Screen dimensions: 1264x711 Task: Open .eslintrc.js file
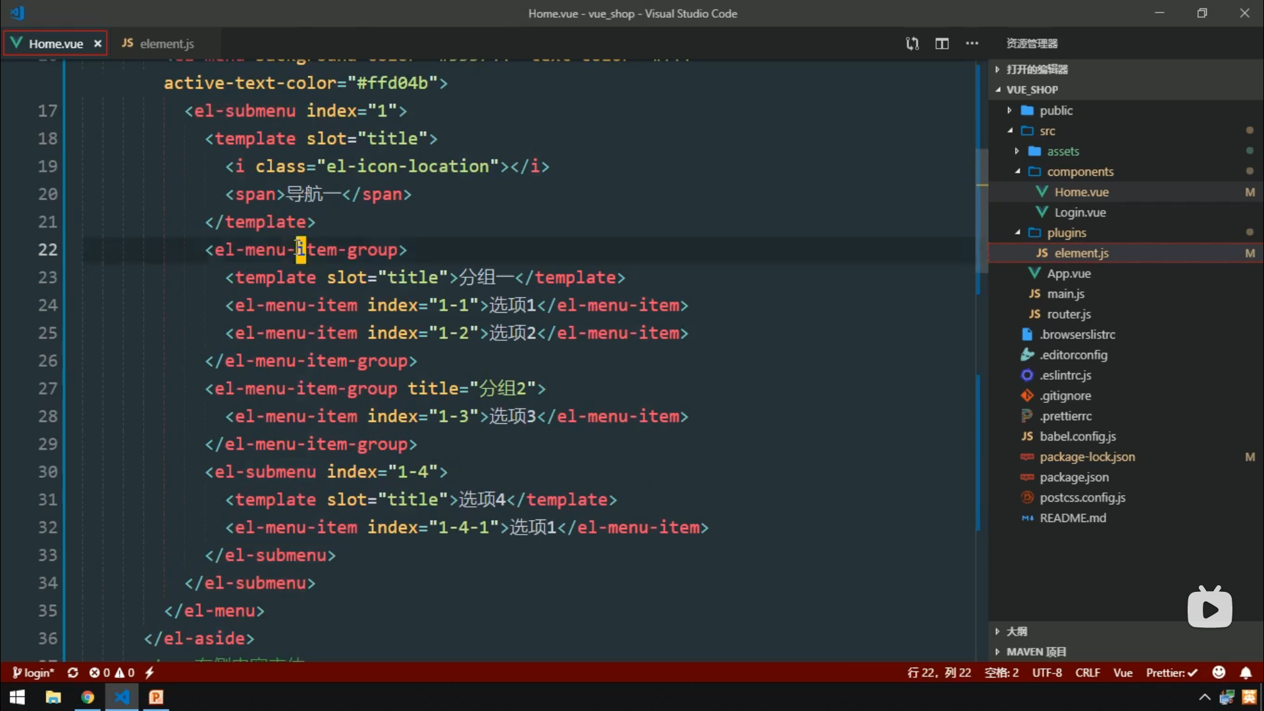pos(1065,376)
